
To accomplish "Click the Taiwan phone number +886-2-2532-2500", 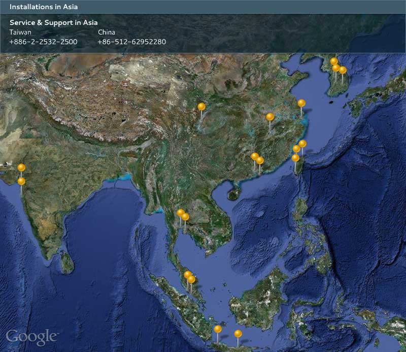I will coord(43,42).
